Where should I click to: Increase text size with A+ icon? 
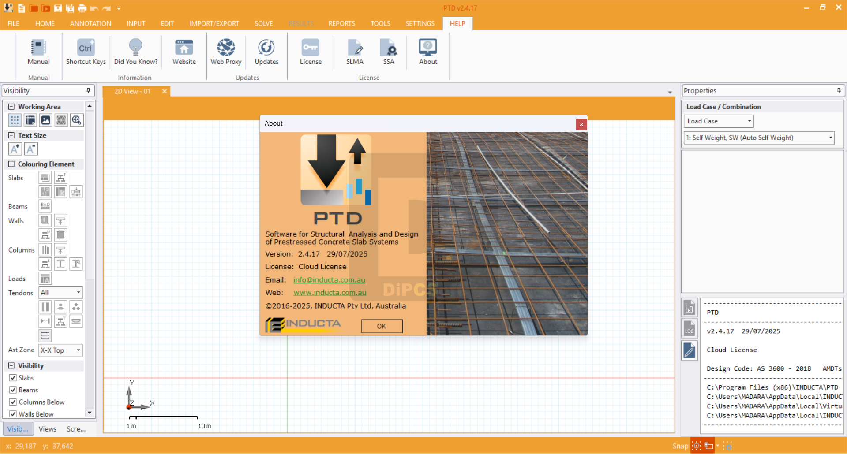point(15,149)
